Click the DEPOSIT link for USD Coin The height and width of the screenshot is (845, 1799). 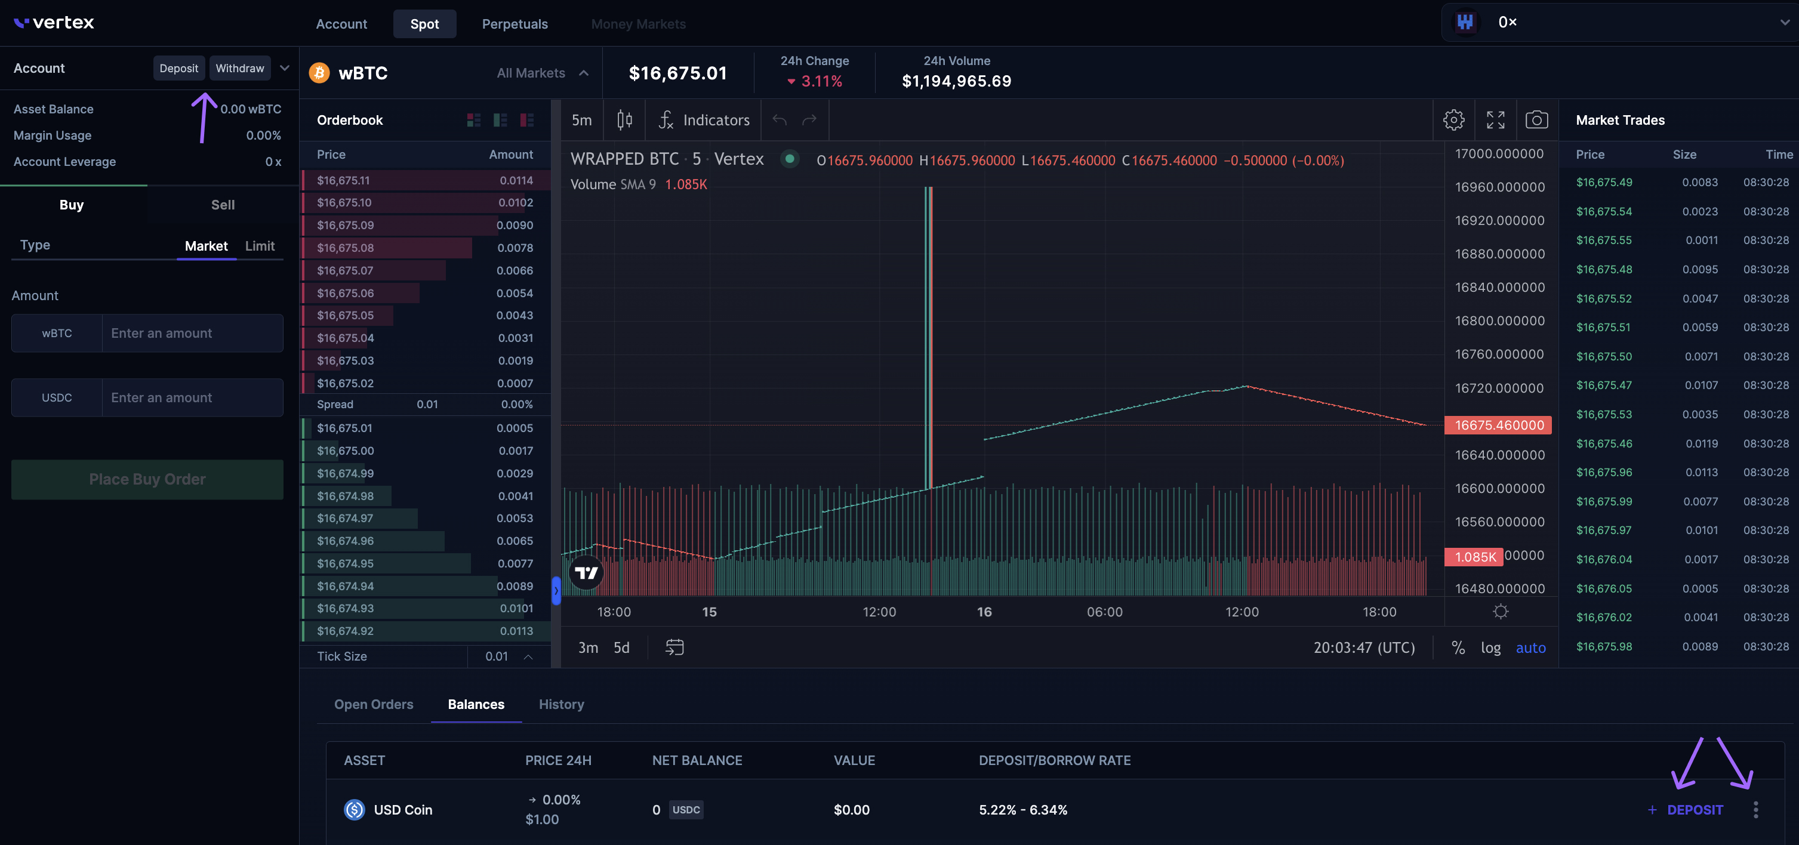(1695, 810)
